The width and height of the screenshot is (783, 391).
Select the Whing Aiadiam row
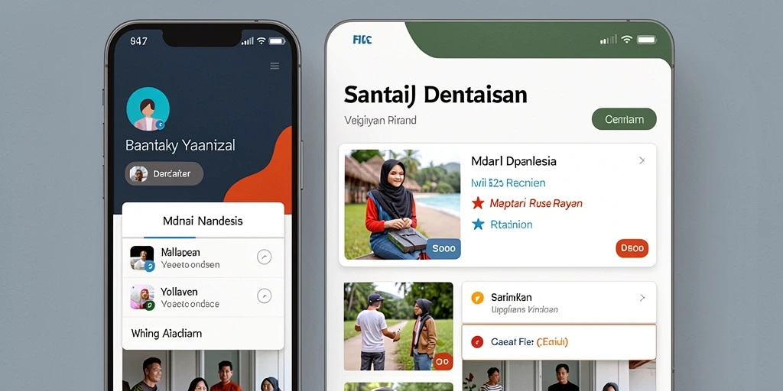click(203, 333)
